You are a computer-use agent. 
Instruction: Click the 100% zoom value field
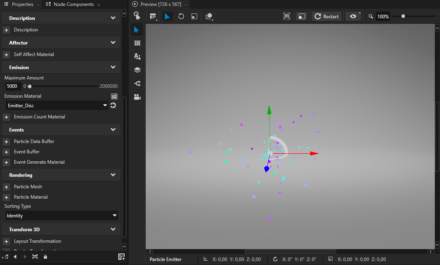tap(383, 17)
